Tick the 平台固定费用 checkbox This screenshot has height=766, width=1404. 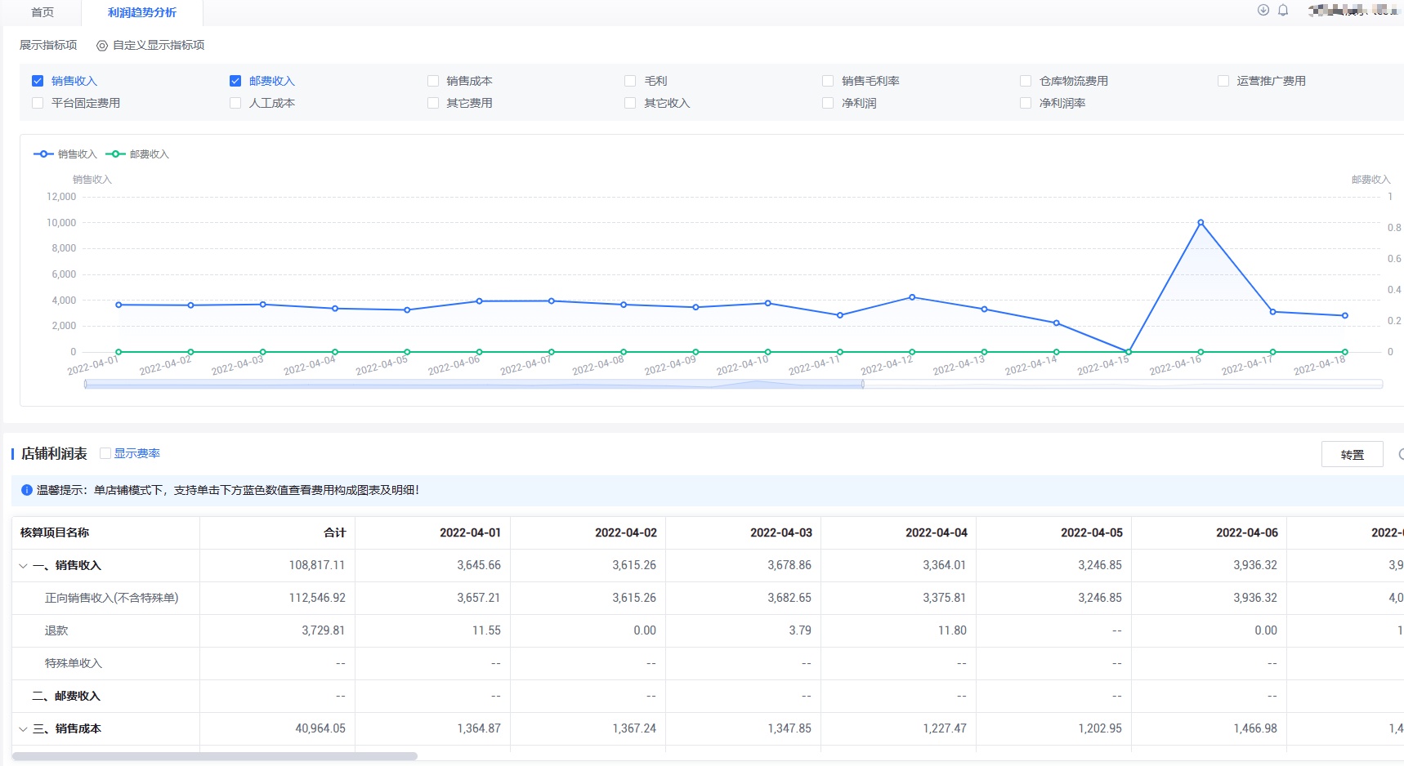coord(38,103)
